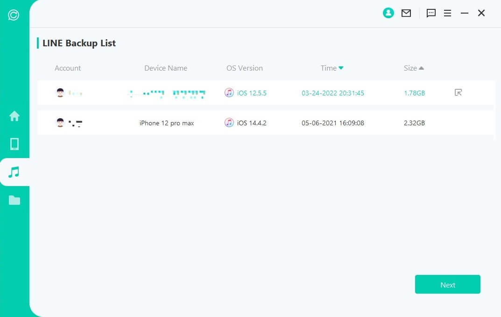This screenshot has height=317, width=501.
Task: Open the folder section in sidebar
Action: (x=14, y=200)
